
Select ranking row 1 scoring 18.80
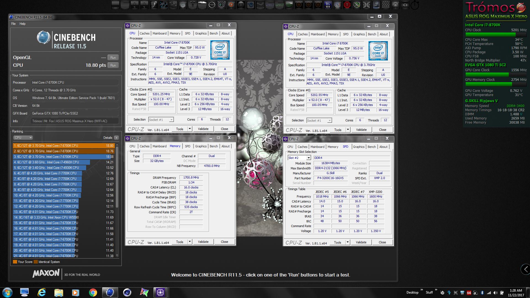[64, 146]
